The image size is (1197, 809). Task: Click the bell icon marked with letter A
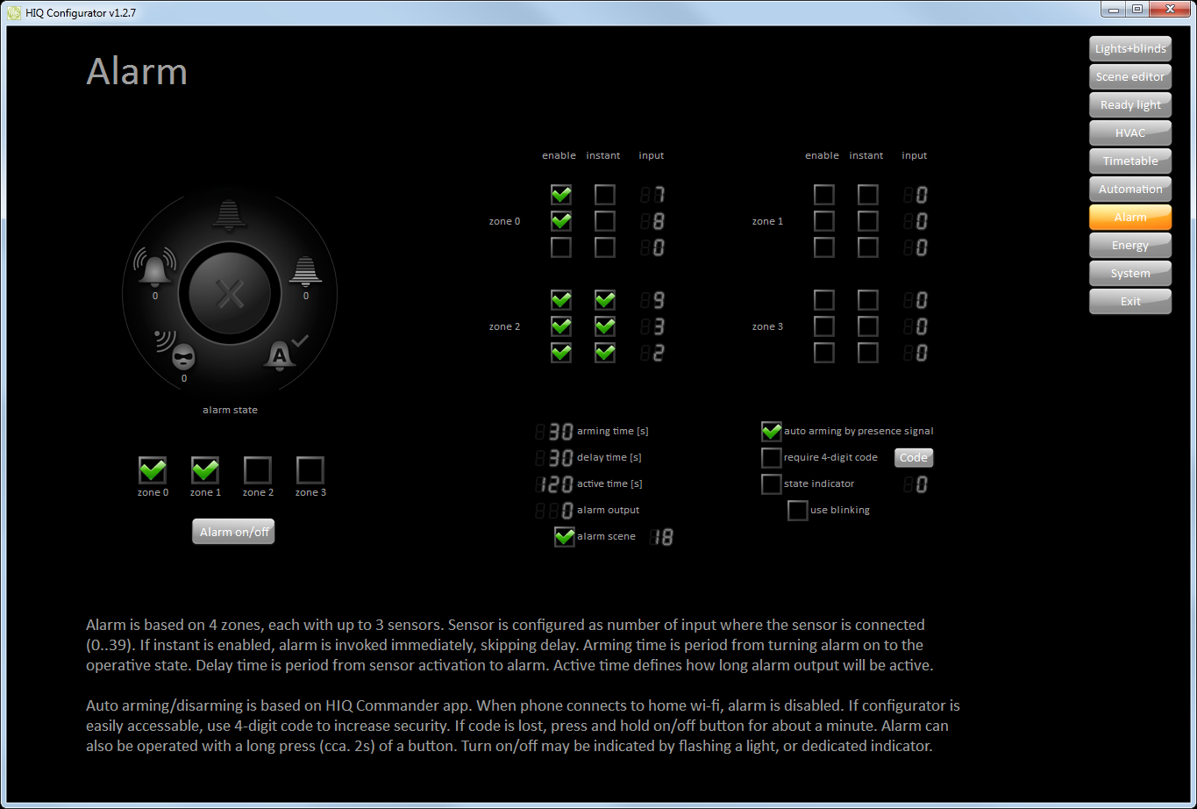pyautogui.click(x=281, y=354)
